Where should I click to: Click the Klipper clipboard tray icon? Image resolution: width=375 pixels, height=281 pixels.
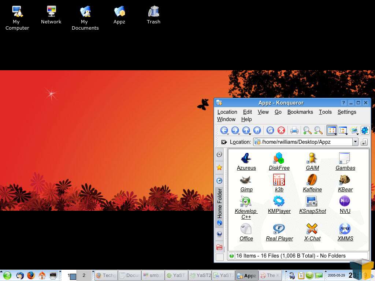pos(301,276)
